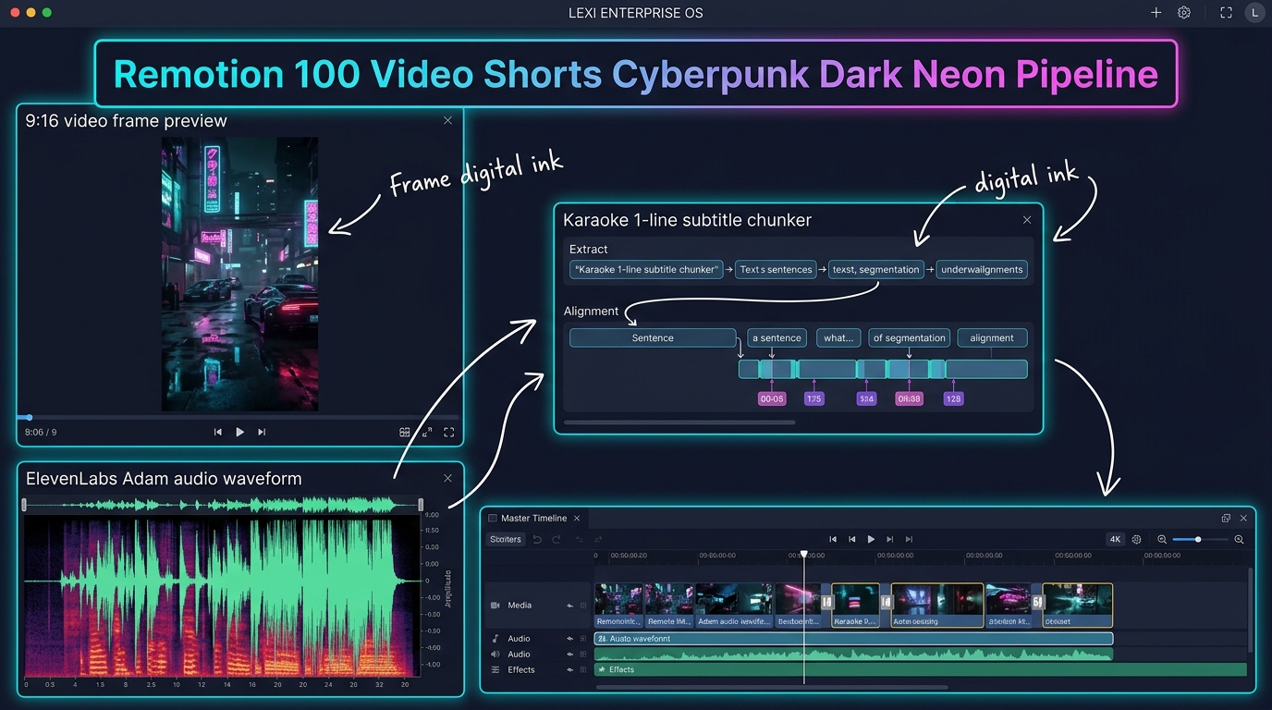Click the Media track camera icon

coord(495,606)
